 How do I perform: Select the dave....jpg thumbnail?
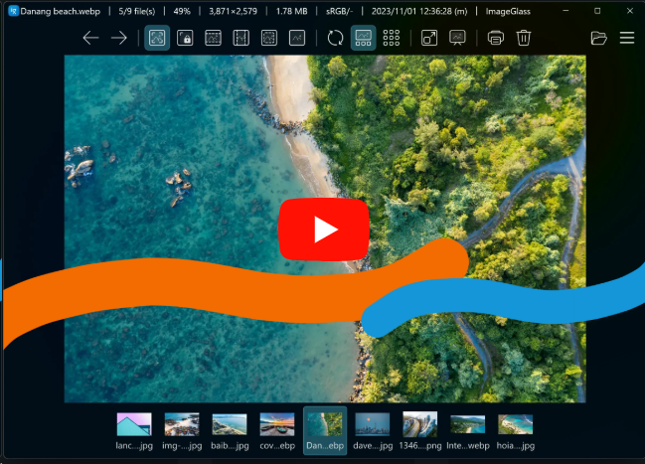(373, 430)
